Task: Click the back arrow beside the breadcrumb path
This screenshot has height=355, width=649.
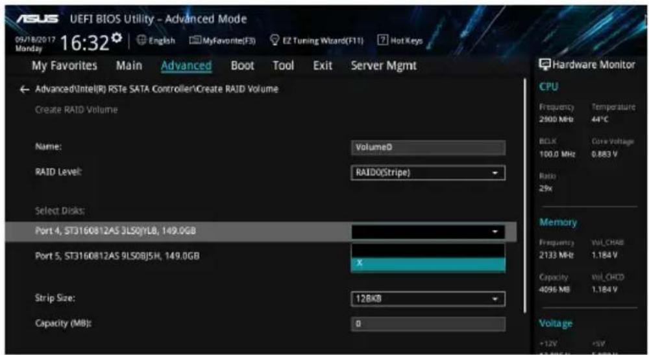Action: pyautogui.click(x=25, y=89)
